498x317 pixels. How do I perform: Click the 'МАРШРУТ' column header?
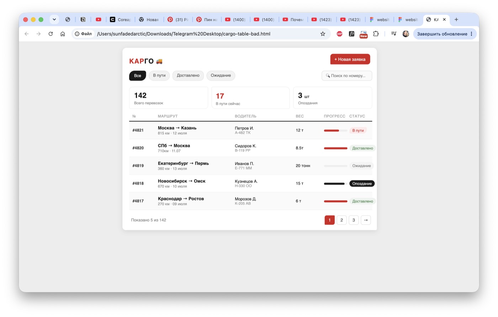pyautogui.click(x=168, y=116)
